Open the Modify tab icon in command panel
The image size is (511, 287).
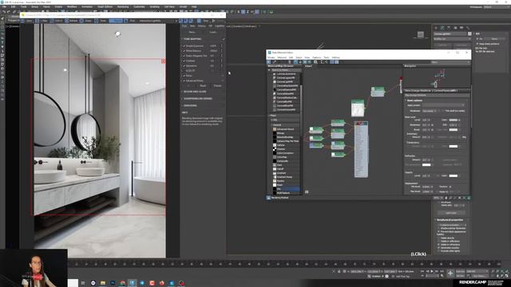[x=442, y=28]
